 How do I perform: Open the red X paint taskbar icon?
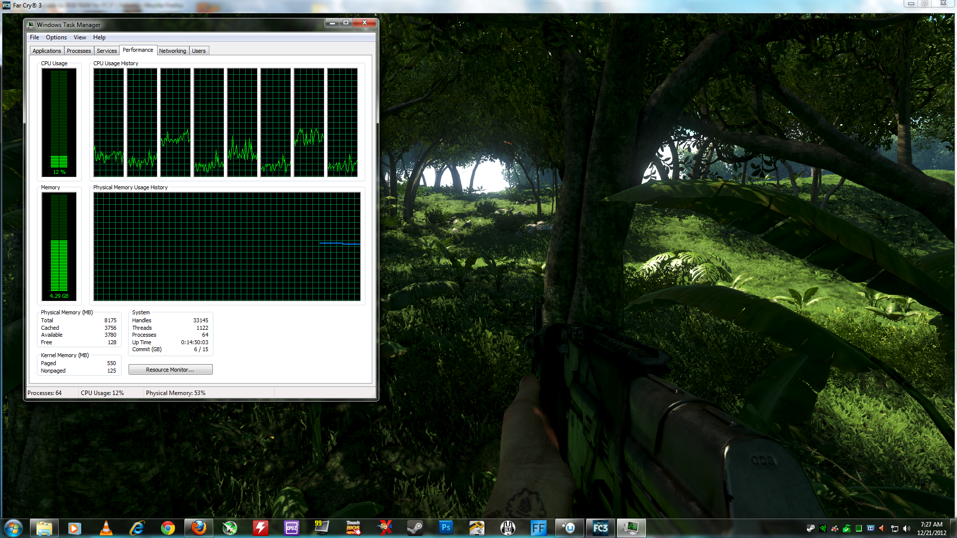click(x=384, y=528)
